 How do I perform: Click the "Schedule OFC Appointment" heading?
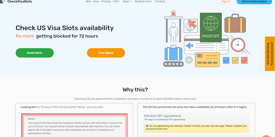(x=162, y=116)
